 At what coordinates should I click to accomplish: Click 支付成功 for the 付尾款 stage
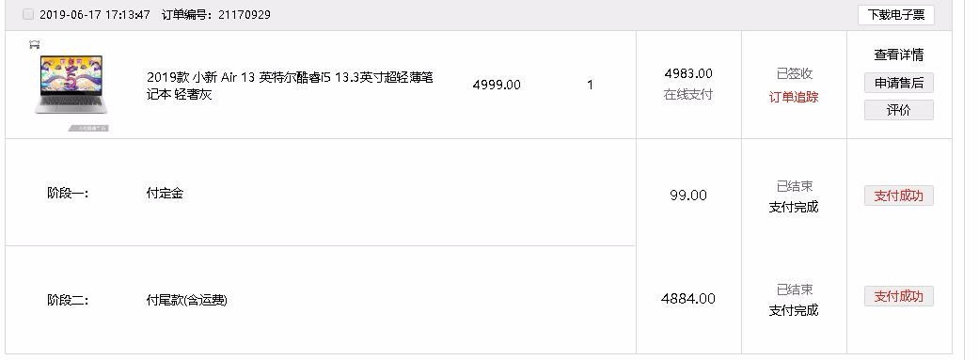[x=898, y=296]
